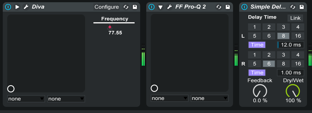This screenshot has height=113, width=312.
Task: Open Diva plug-in window wrench icon
Action: pyautogui.click(x=26, y=7)
